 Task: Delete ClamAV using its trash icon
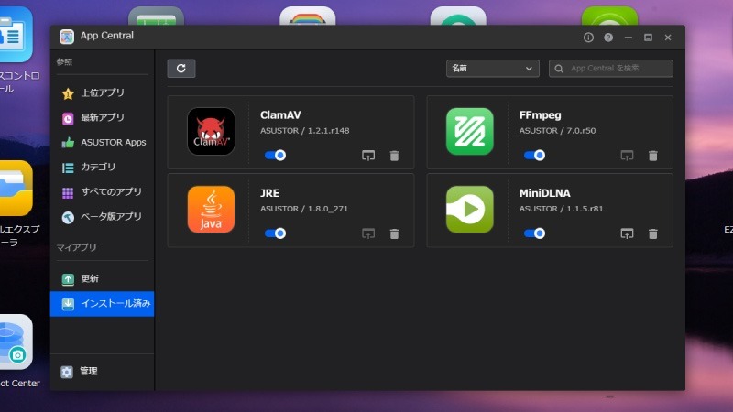click(394, 156)
